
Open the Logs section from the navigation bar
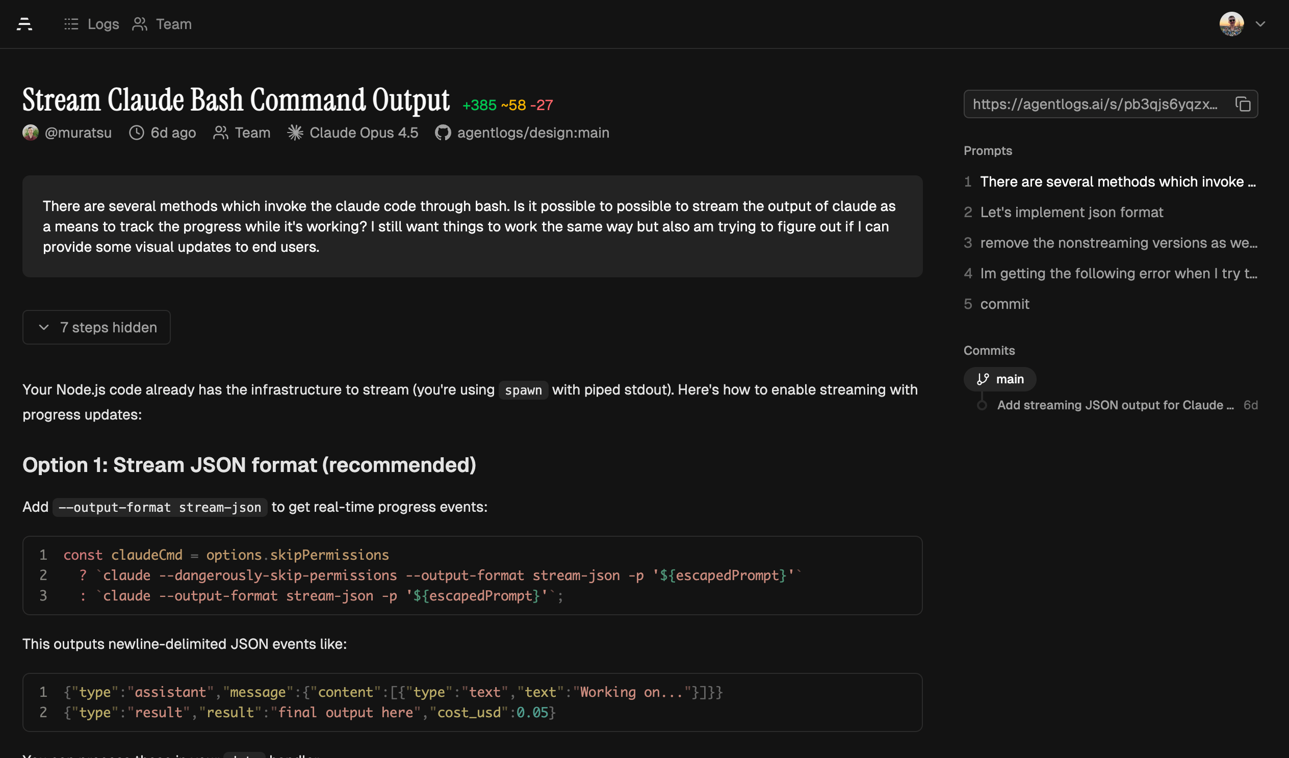[103, 24]
